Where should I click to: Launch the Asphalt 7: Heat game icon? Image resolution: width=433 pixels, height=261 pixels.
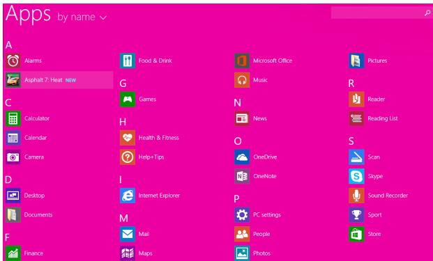click(x=13, y=80)
